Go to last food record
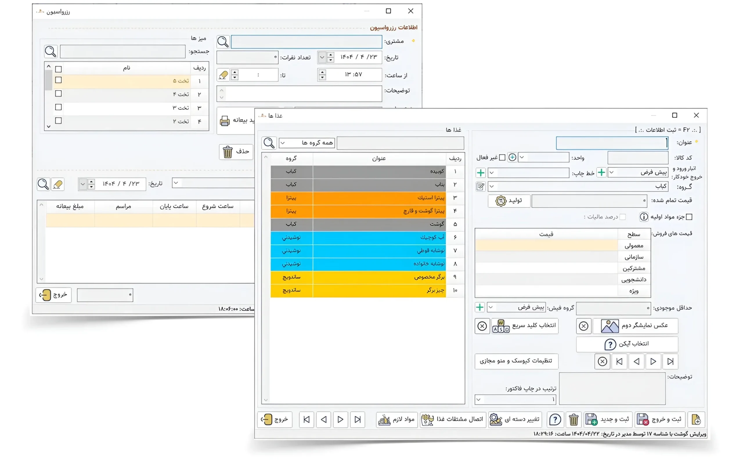Screen dimensions: 743x465 (358, 419)
